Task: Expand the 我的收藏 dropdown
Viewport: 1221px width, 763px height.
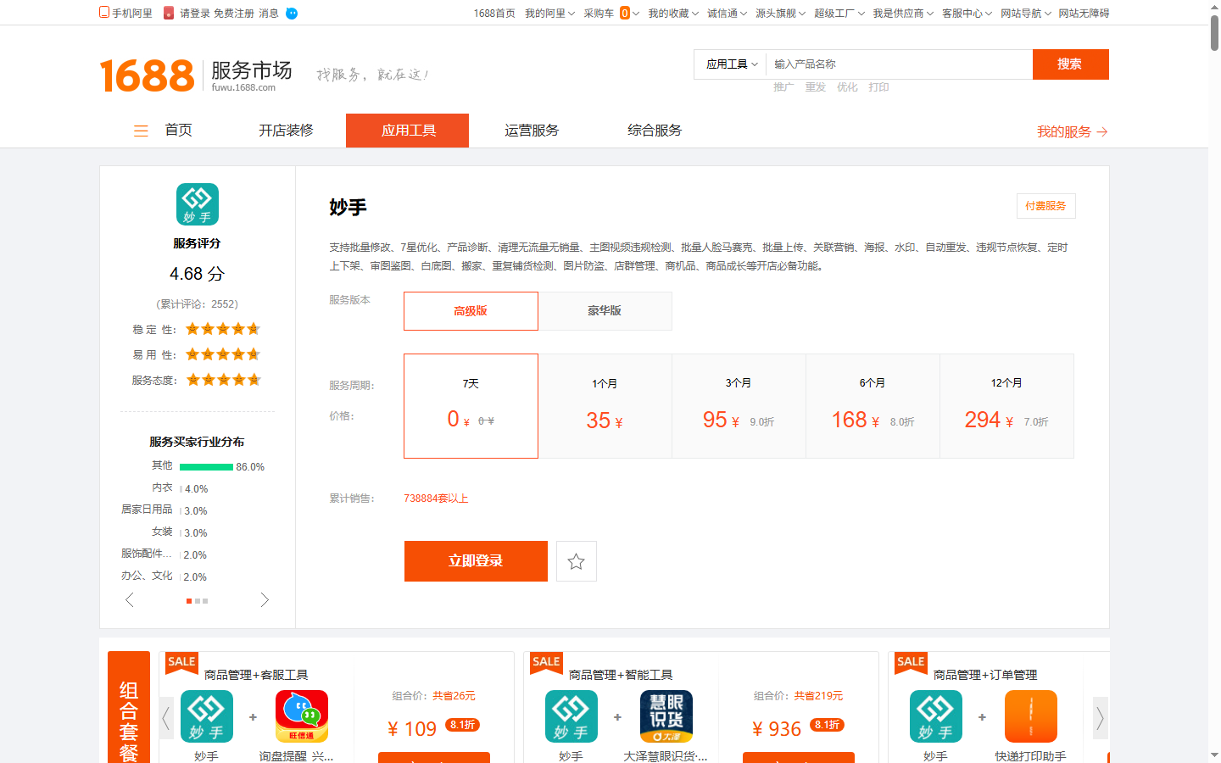Action: pos(673,14)
